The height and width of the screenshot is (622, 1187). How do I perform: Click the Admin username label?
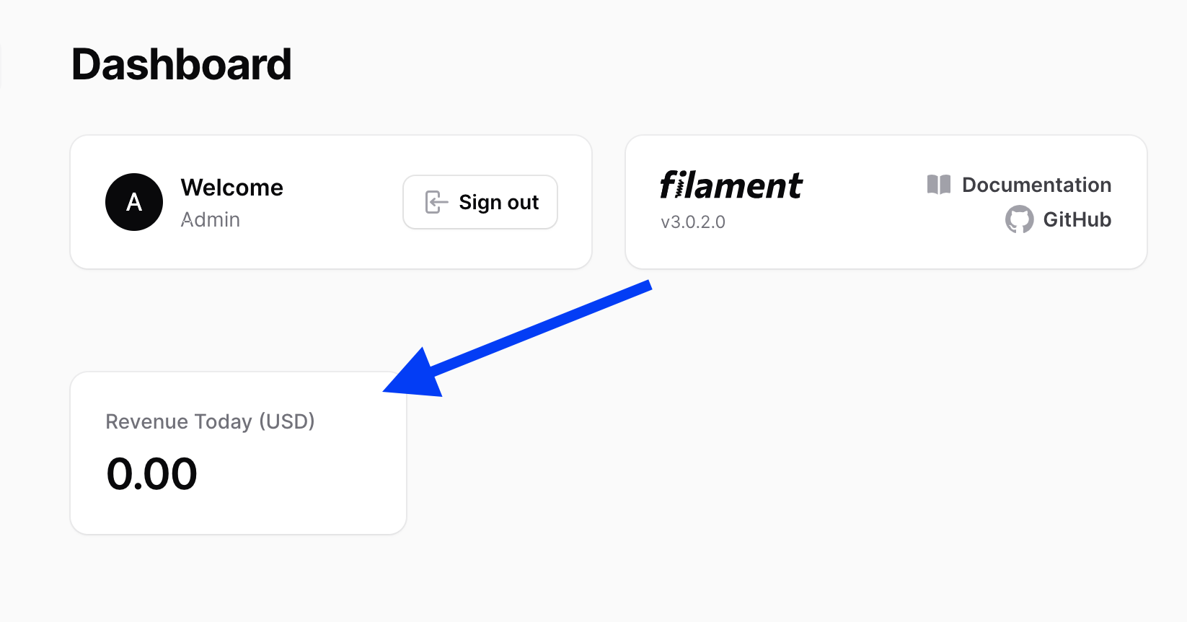(x=211, y=219)
